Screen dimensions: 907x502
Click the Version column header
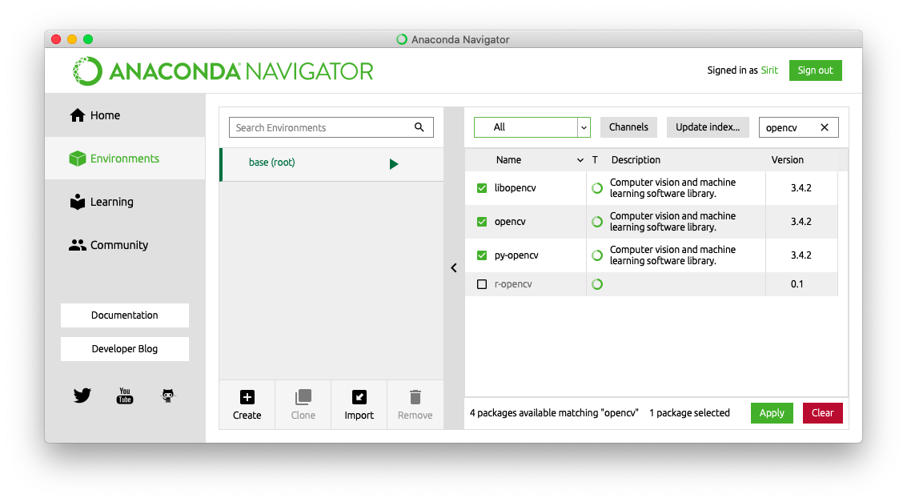pos(787,159)
